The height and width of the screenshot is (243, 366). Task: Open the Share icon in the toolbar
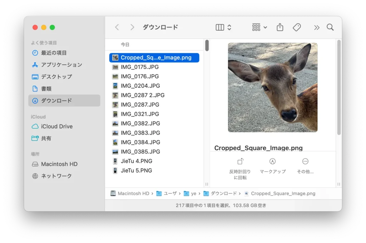tap(280, 27)
